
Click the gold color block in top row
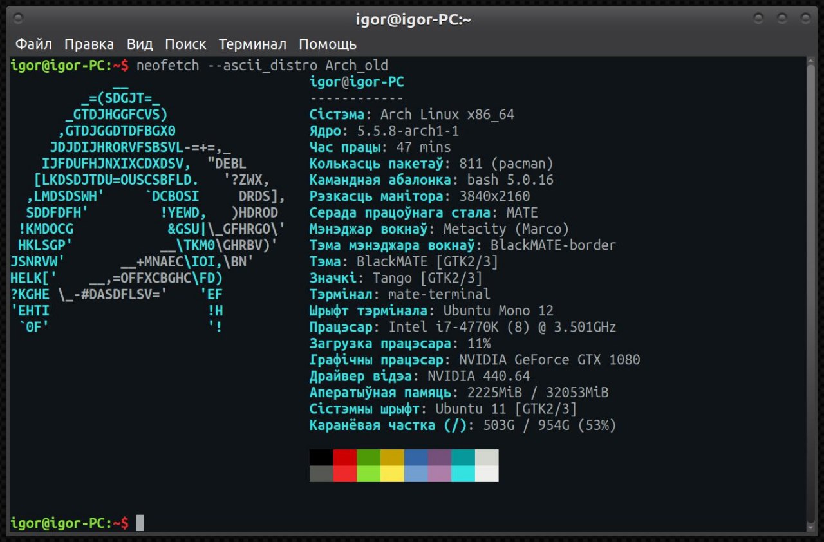tap(392, 457)
